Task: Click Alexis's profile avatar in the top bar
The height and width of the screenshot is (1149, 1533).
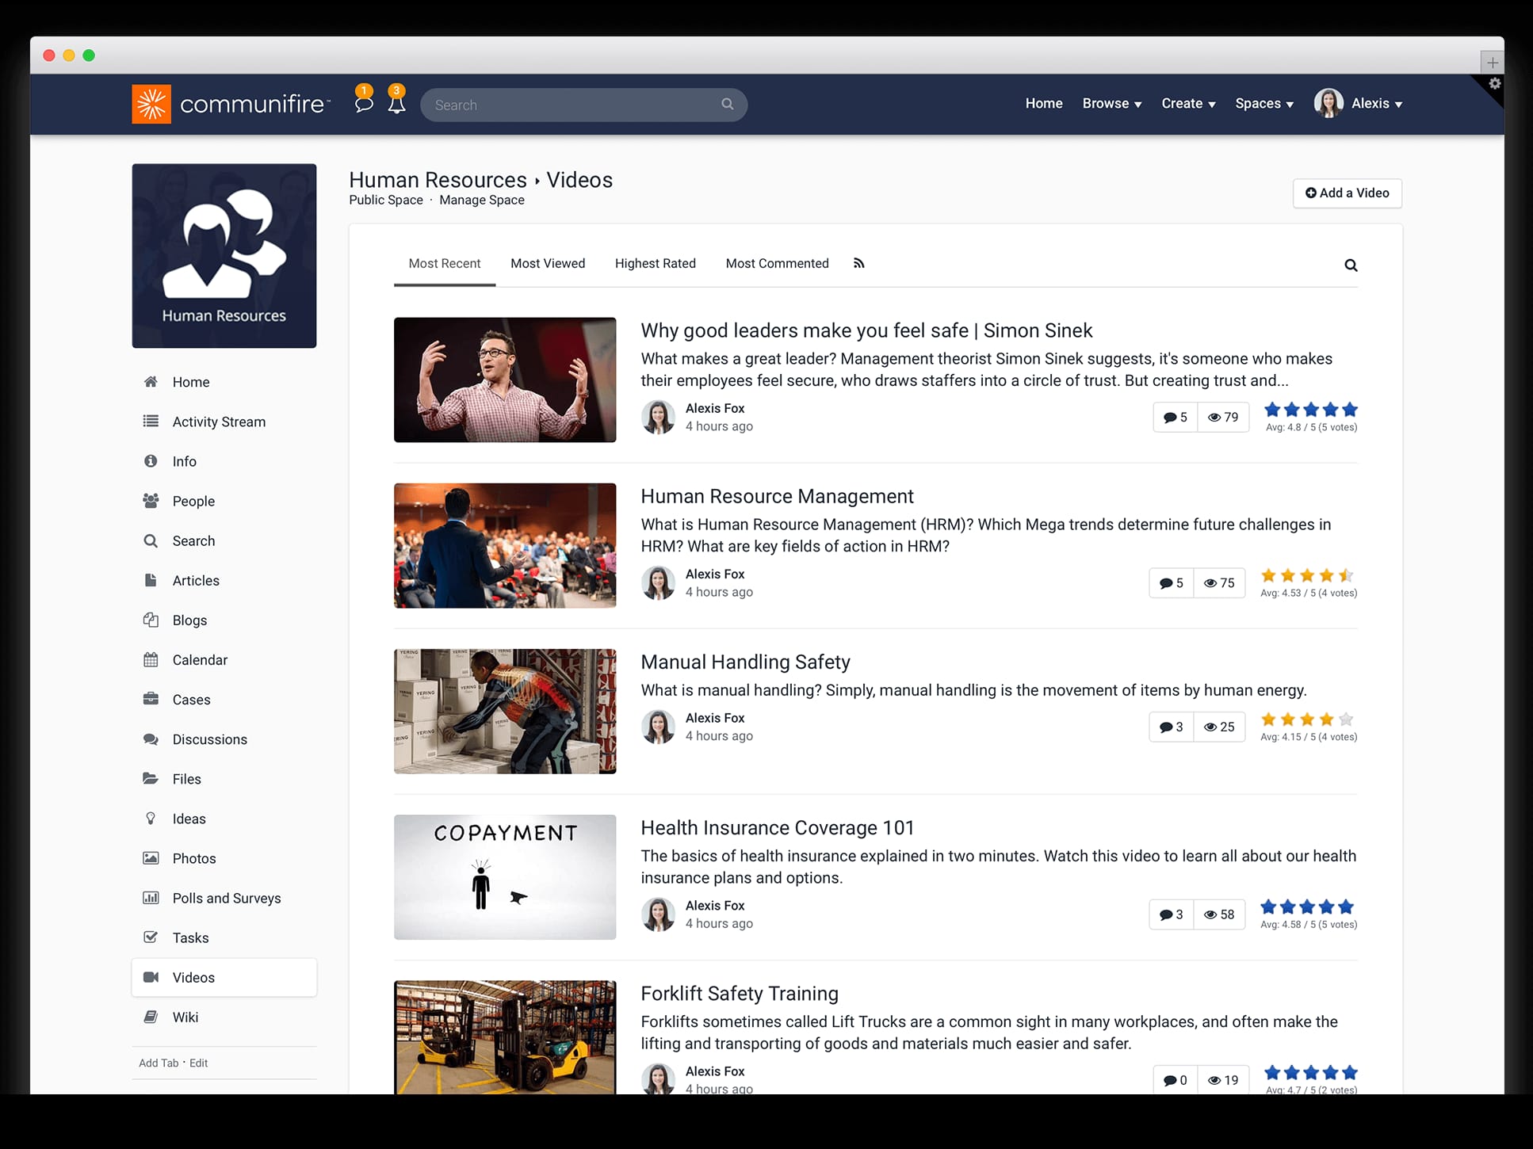Action: click(x=1328, y=103)
